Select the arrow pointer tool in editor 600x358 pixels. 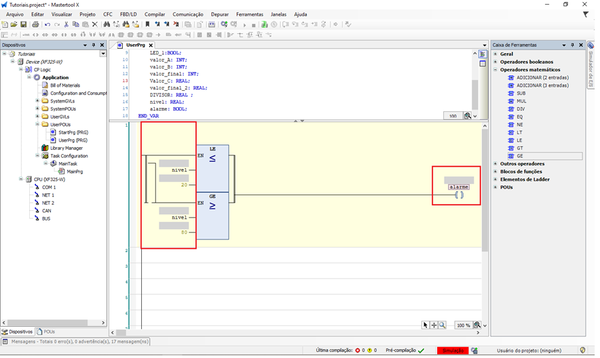click(426, 325)
